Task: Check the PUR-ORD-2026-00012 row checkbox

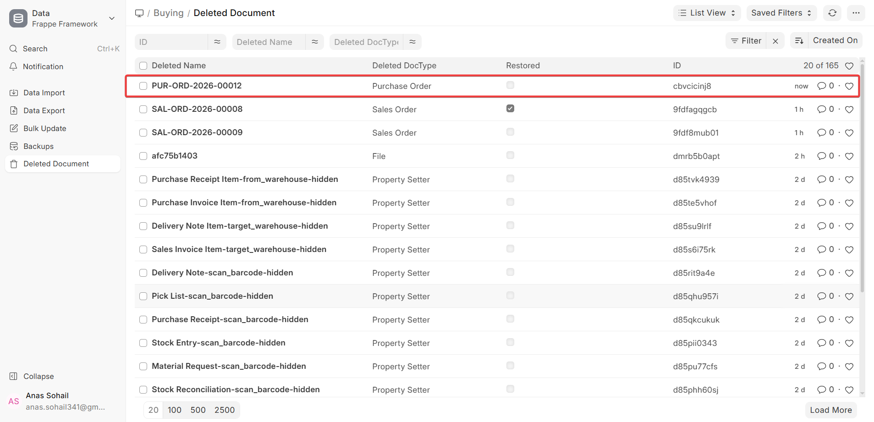Action: click(x=143, y=86)
